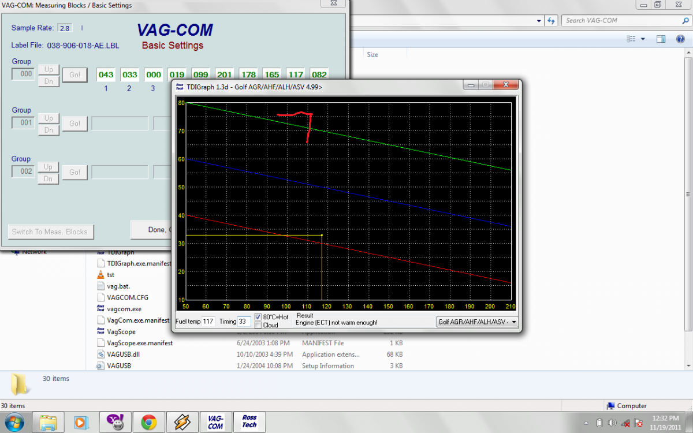Click the Switch To Meas. Blocks button
This screenshot has width=693, height=433.
click(x=51, y=232)
